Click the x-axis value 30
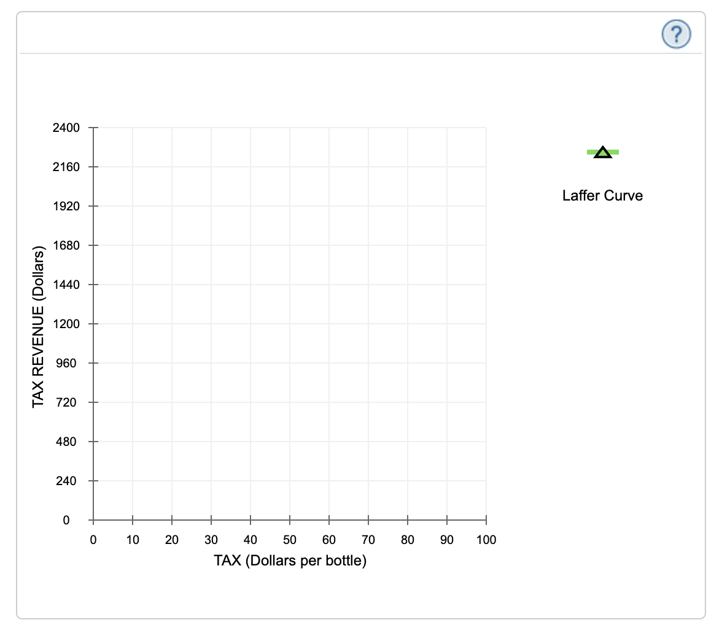Image resolution: width=722 pixels, height=628 pixels. click(x=211, y=540)
